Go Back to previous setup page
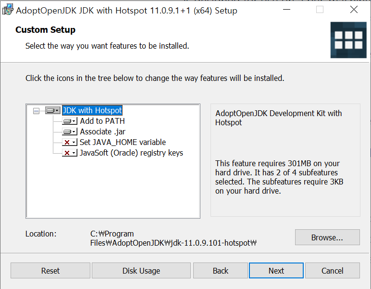Viewport: 371px width, 289px height. (221, 271)
